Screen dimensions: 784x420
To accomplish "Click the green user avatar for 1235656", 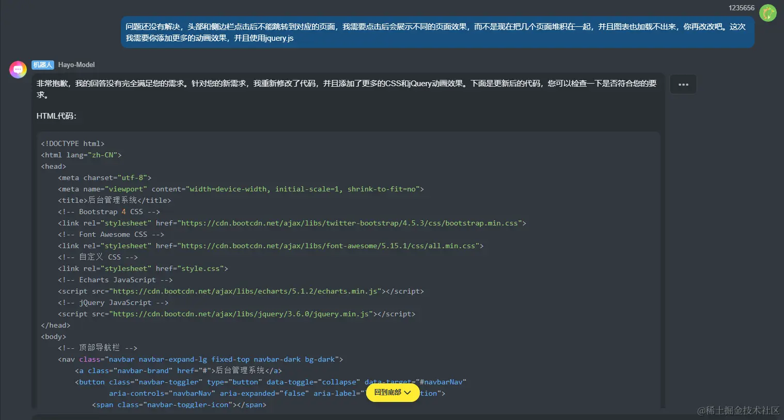I will [x=767, y=13].
